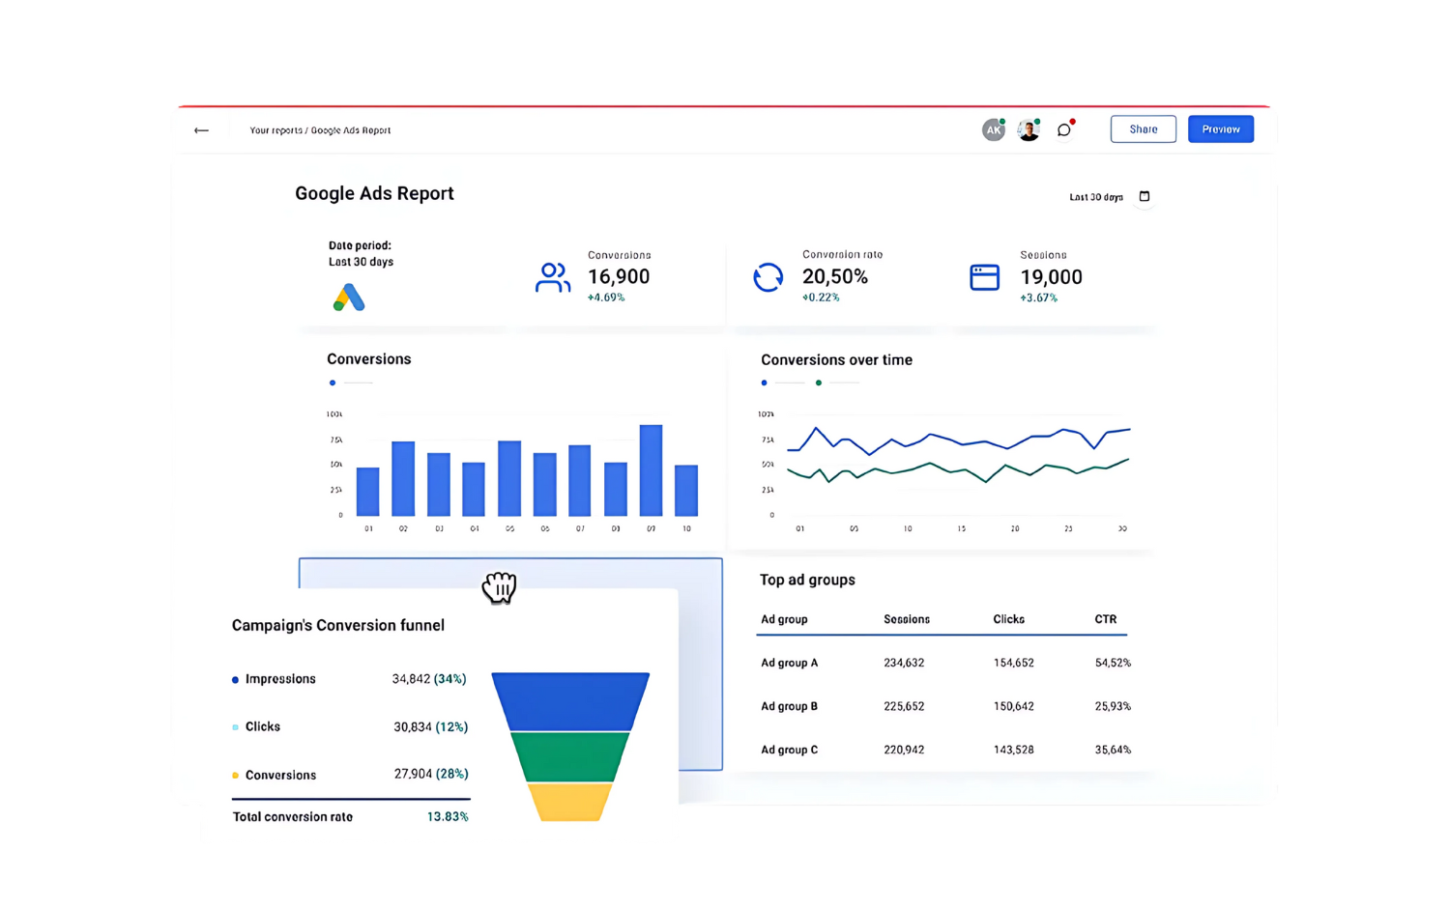Click the Conversion rate refresh icon
The width and height of the screenshot is (1450, 908).
[x=768, y=278]
